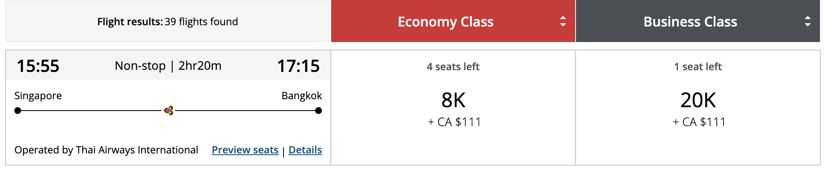
Task: Click the Non-stop 2hr20m duration text
Action: click(168, 66)
